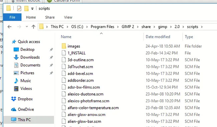Viewport: 217px width, 127px height.
Task: Click gimp breadcrumb in address bar
Action: (x=163, y=27)
